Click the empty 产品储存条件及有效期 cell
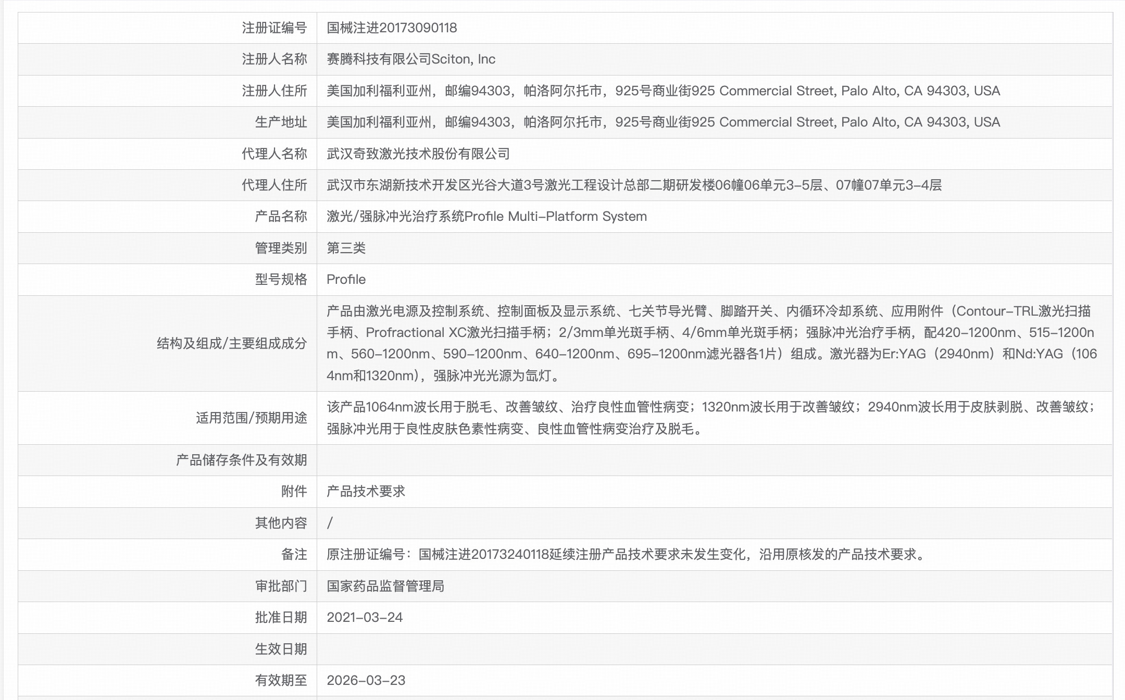 tap(714, 460)
